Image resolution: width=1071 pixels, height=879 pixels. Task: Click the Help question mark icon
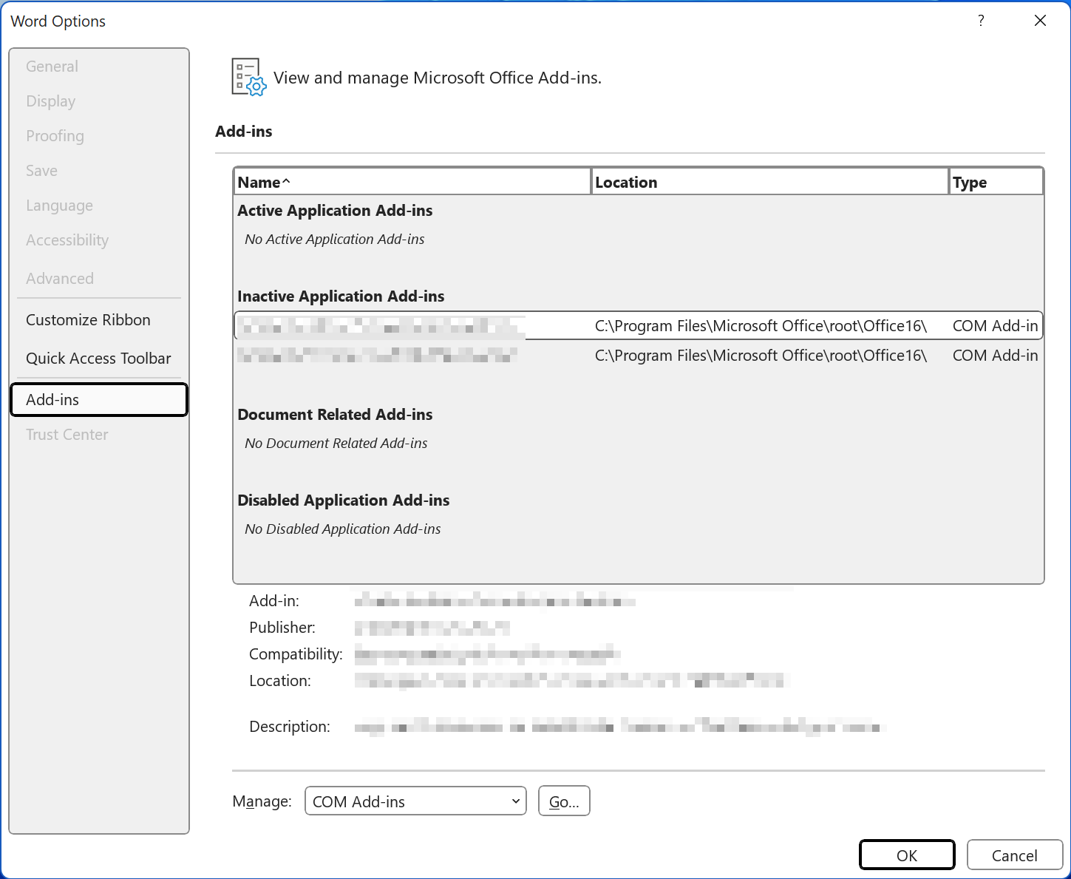tap(981, 21)
